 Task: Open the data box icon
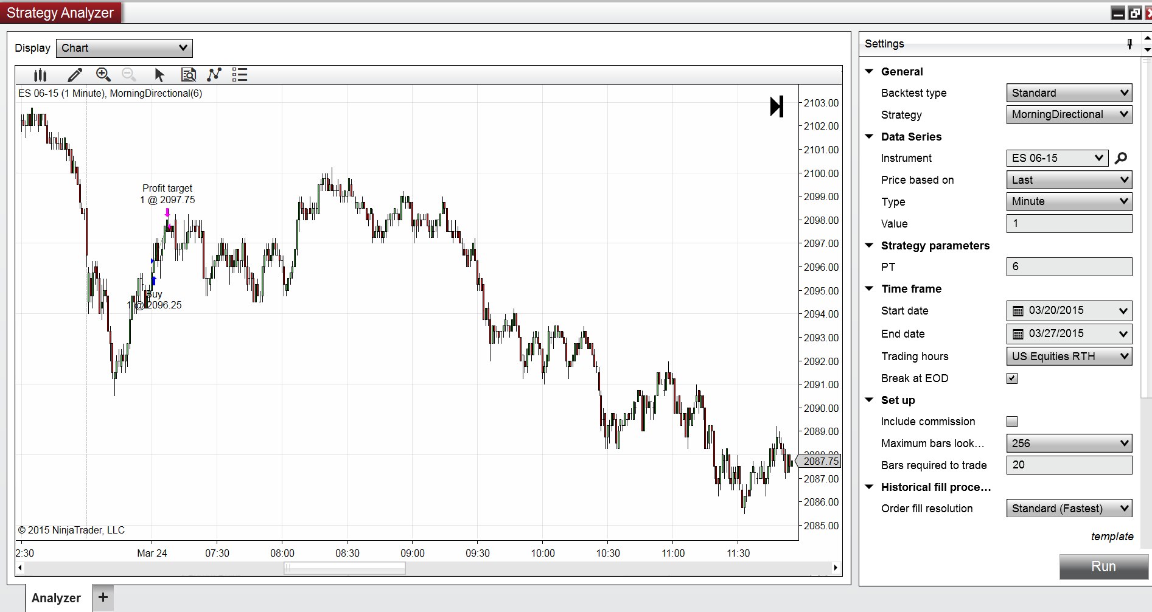189,75
